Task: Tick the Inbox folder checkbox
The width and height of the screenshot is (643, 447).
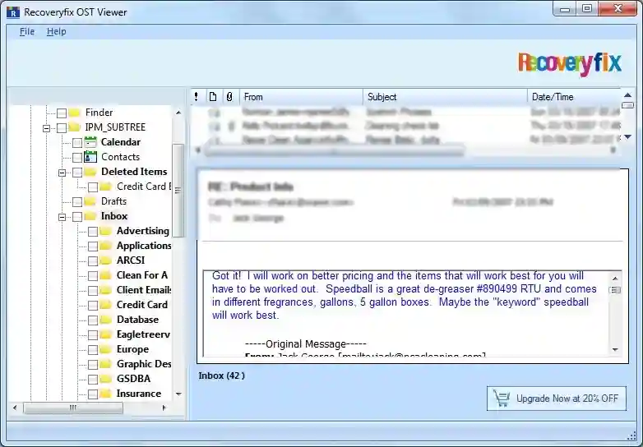Action: (77, 217)
